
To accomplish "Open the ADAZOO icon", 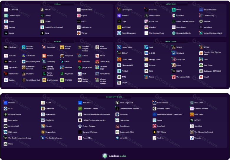I will click(x=6, y=55).
